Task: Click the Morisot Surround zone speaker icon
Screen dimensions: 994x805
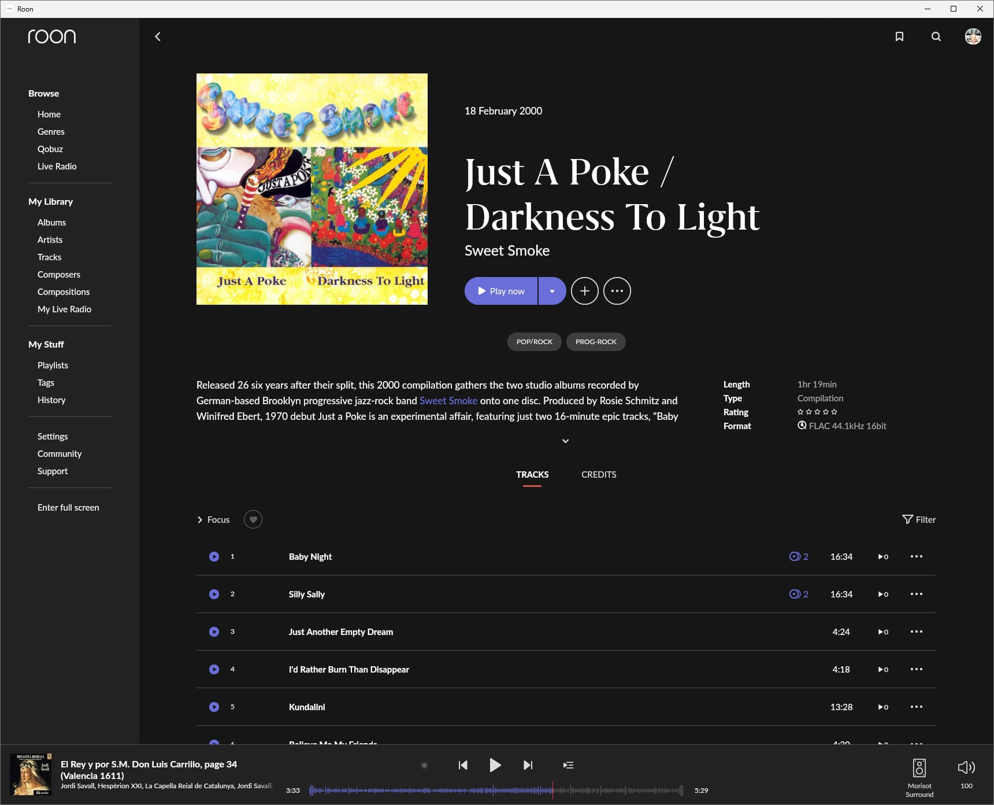Action: tap(919, 767)
